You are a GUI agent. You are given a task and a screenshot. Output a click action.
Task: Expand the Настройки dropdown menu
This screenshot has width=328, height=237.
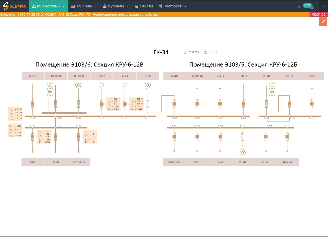point(172,6)
